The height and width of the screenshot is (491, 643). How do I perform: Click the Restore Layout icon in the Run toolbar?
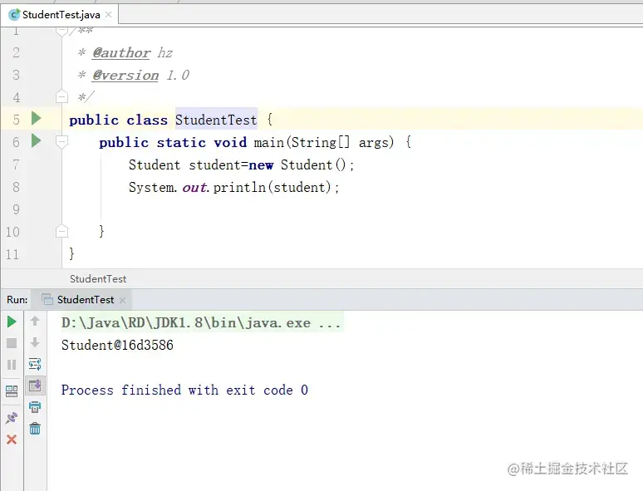coord(12,391)
